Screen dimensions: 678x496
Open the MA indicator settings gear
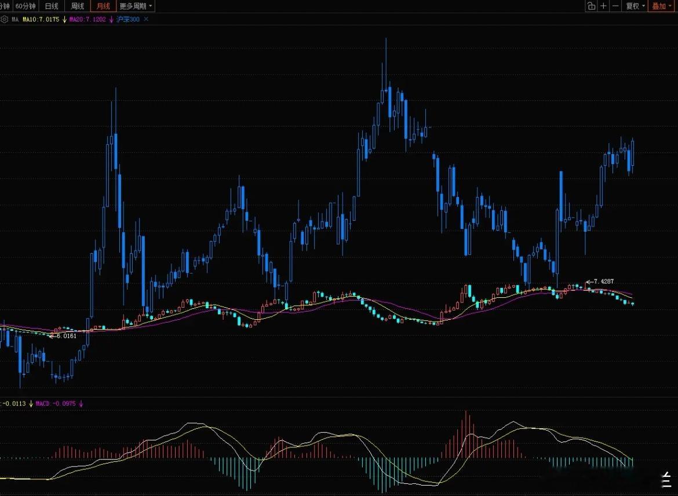[x=4, y=20]
